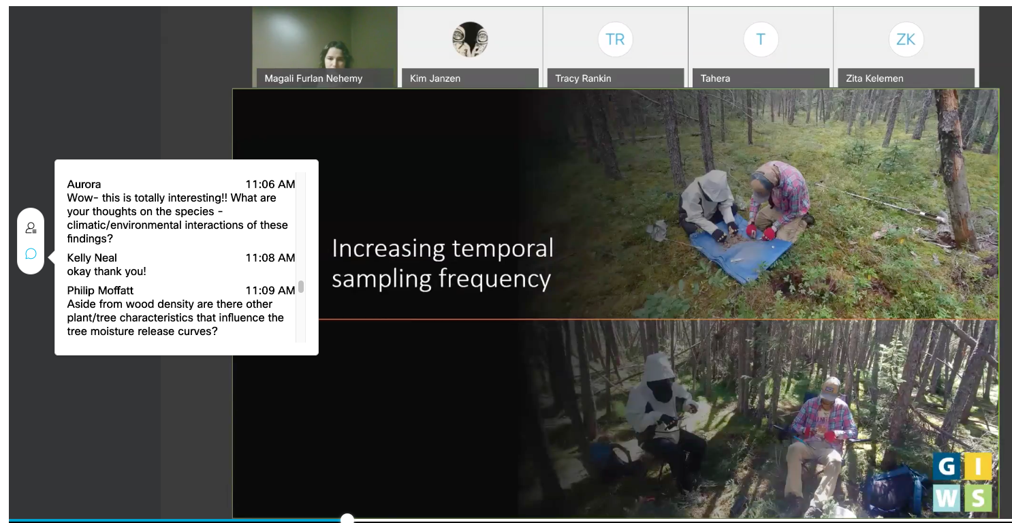Image resolution: width=1012 pixels, height=523 pixels.
Task: Click the '11:06 AM' chat timestamp
Action: (270, 184)
